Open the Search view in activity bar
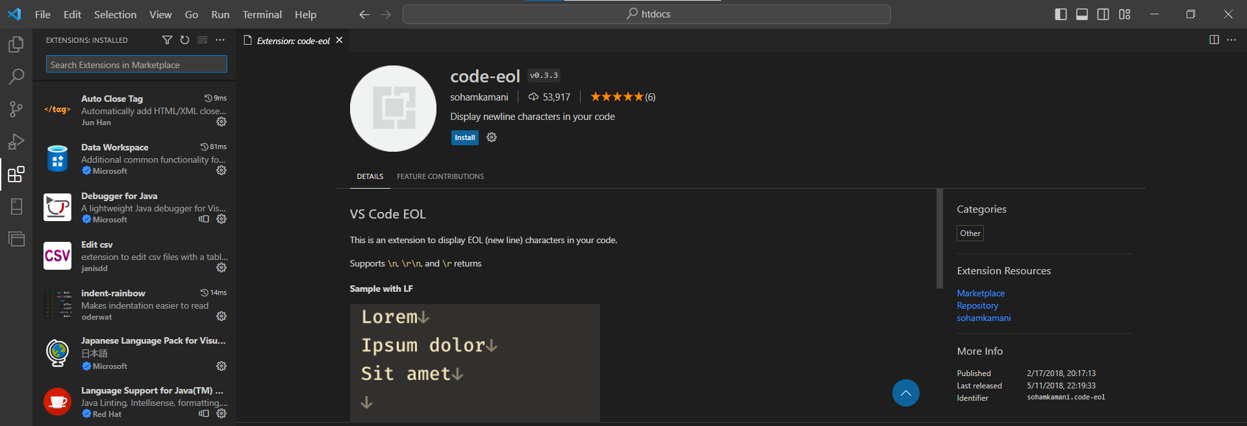This screenshot has width=1247, height=426. (x=16, y=77)
